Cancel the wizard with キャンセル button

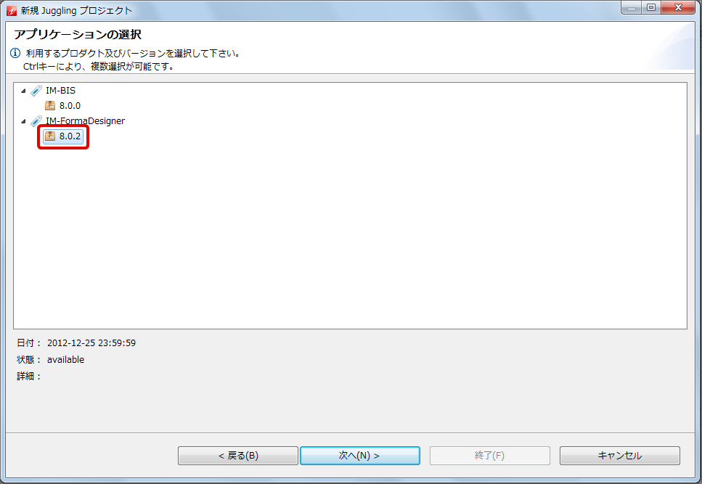(x=620, y=456)
